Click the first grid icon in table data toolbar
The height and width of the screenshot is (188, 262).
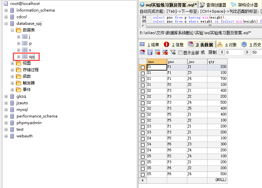click(x=142, y=52)
